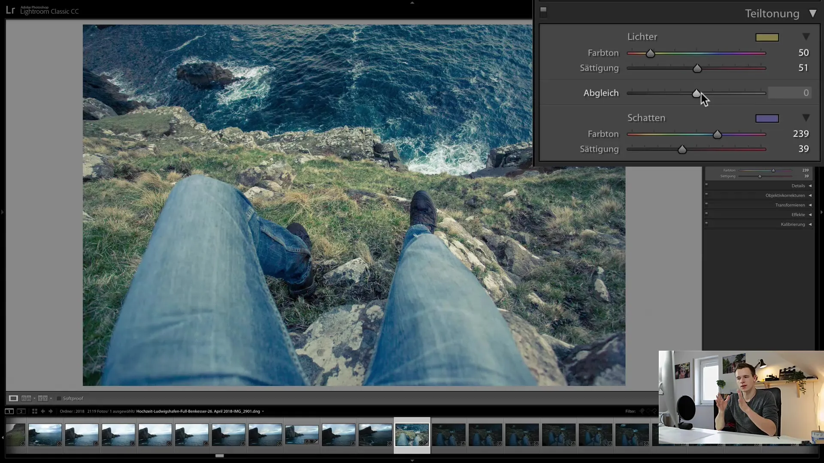Hide the right panel with edge arrow
This screenshot has width=824, height=463.
pyautogui.click(x=821, y=212)
